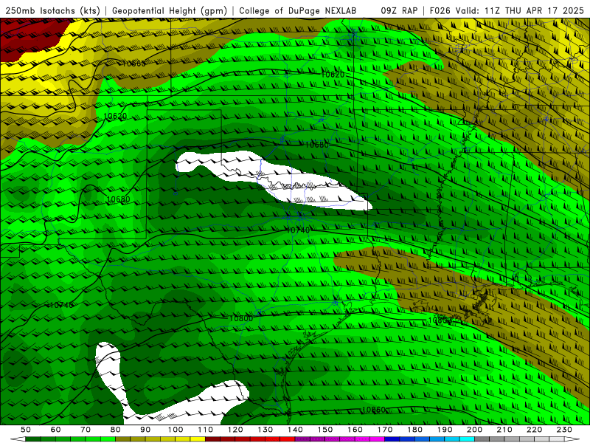Click the 120 value on the color scale
590x443 pixels.
tap(235, 430)
